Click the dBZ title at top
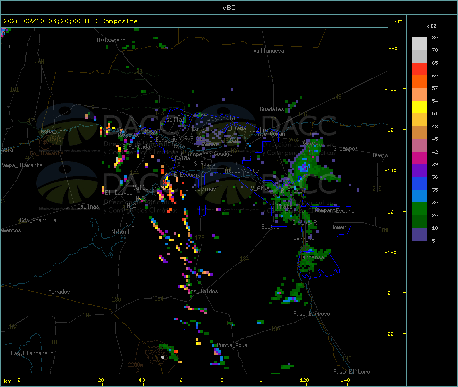This screenshot has width=458, height=387. click(228, 7)
